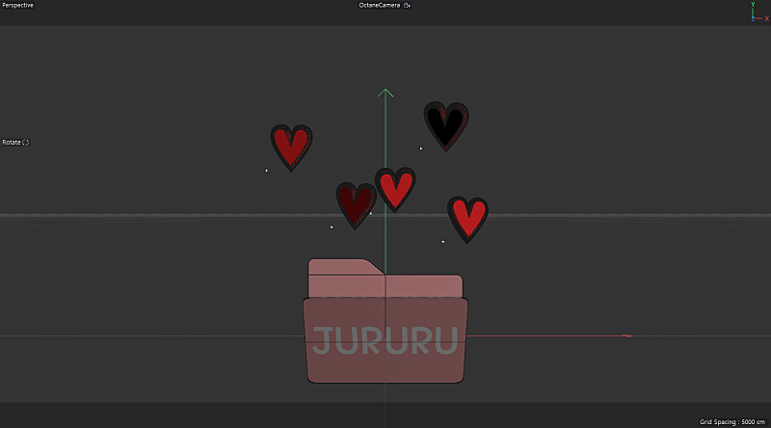
Task: Select the bright red heart on the green axis
Action: click(x=395, y=189)
